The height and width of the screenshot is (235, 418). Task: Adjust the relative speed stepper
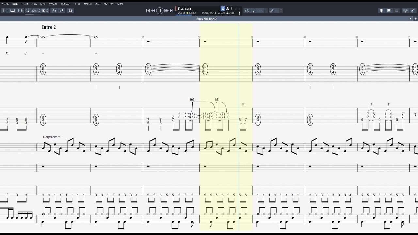click(x=266, y=11)
